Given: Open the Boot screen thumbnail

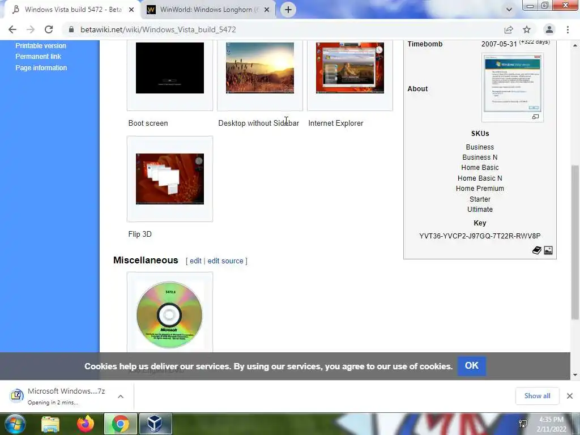Looking at the screenshot, I should pyautogui.click(x=170, y=68).
